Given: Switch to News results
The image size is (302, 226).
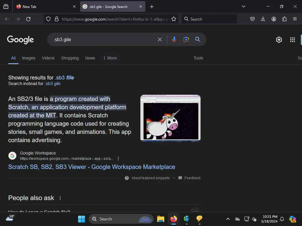Looking at the screenshot, I should point(90,58).
